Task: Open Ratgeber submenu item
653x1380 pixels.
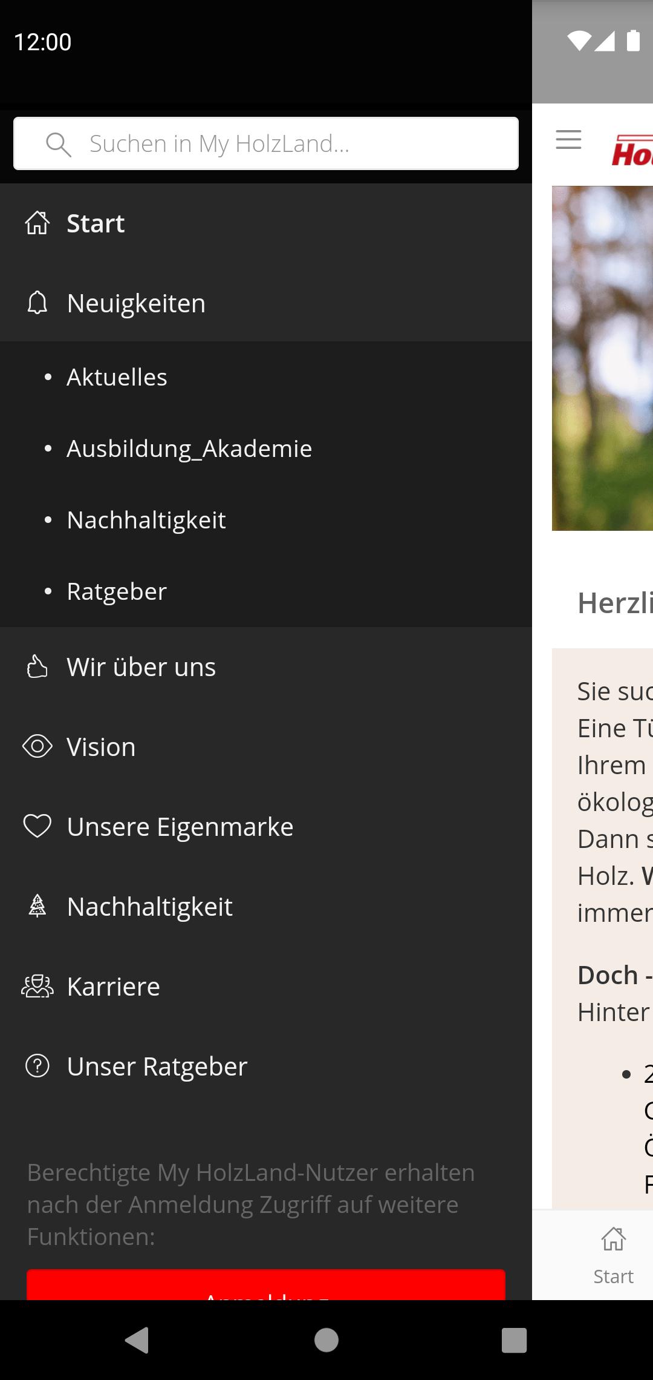Action: (x=266, y=591)
